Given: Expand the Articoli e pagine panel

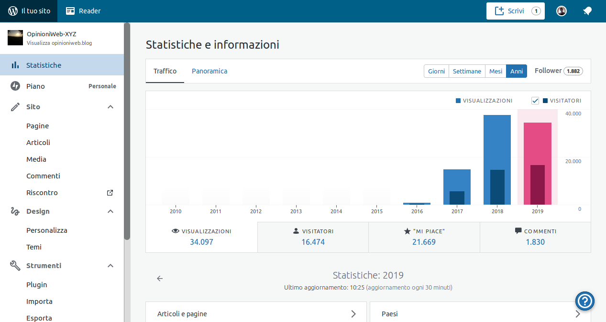Looking at the screenshot, I should click(x=353, y=314).
